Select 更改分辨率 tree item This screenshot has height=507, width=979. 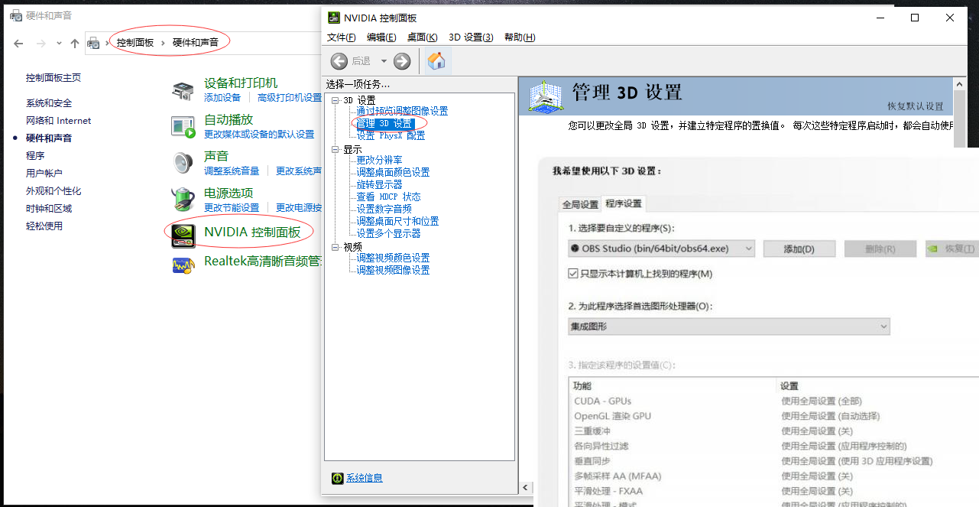coord(379,161)
